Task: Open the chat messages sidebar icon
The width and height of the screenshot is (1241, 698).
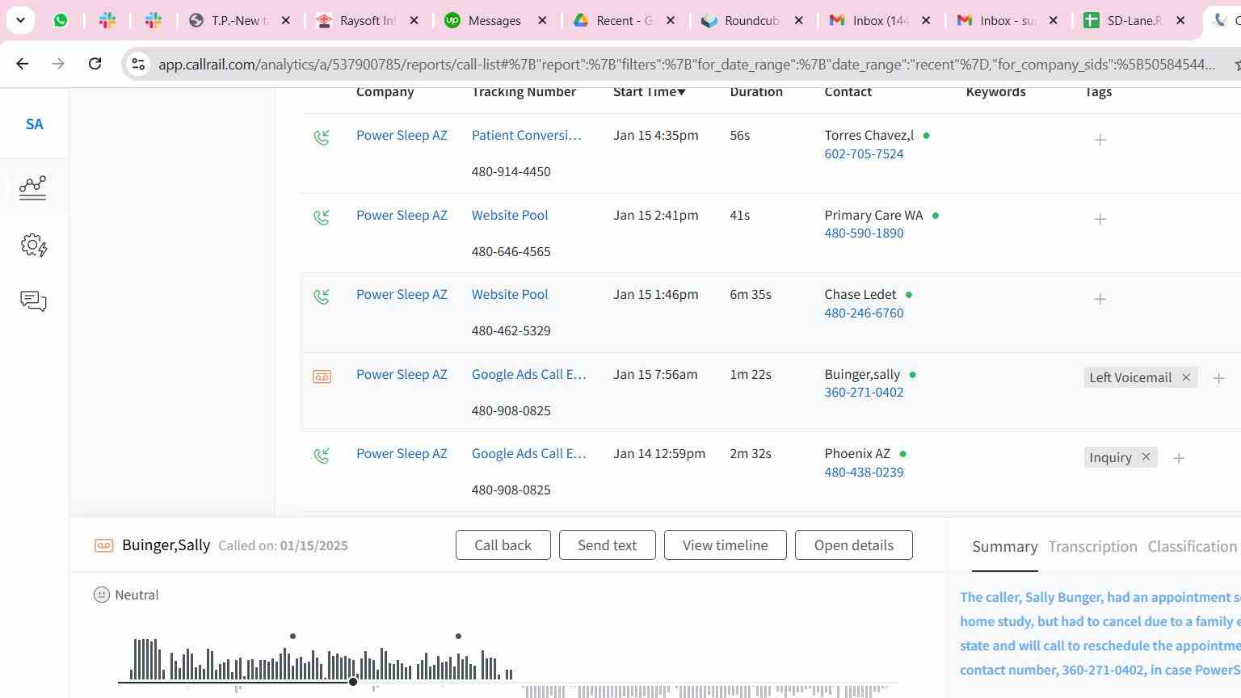Action: (33, 301)
